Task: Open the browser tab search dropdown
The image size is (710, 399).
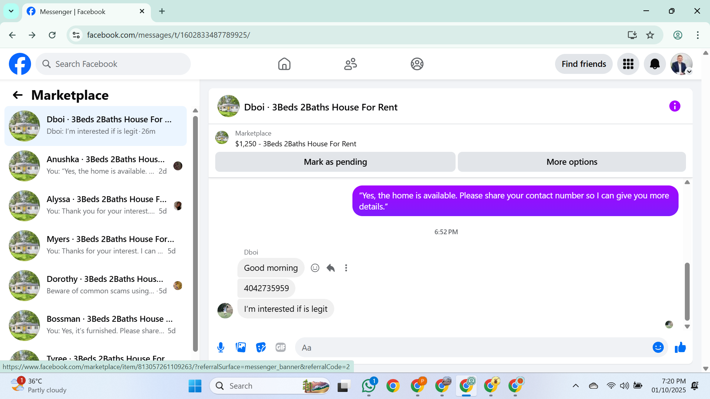Action: (11, 11)
